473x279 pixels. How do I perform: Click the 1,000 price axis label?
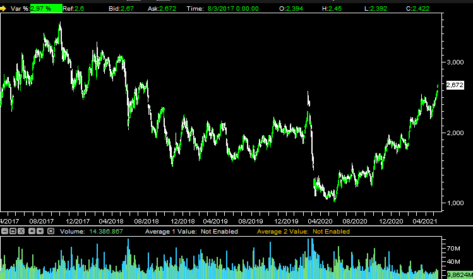click(455, 203)
